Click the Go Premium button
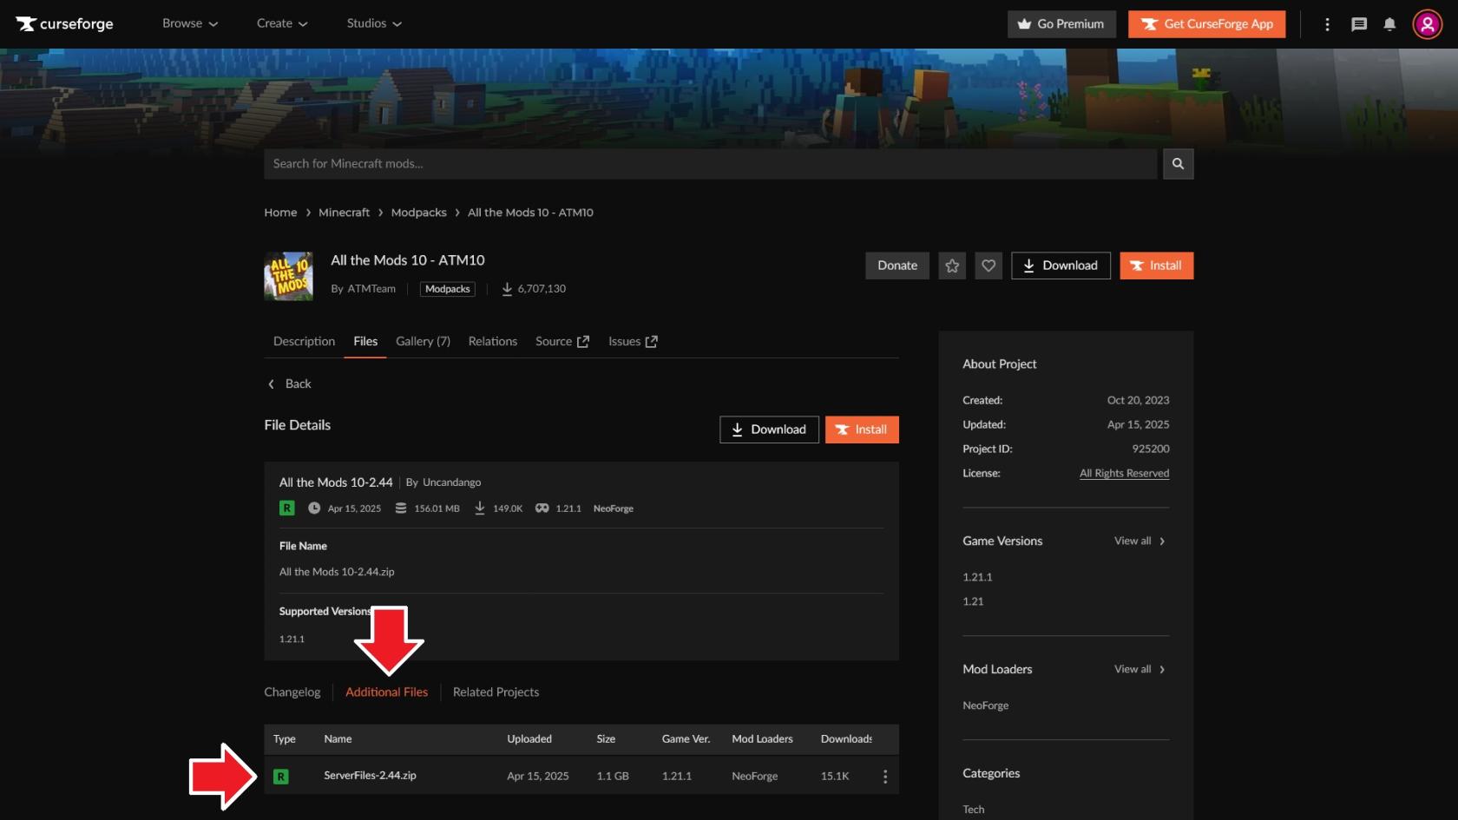1458x820 pixels. tap(1061, 24)
